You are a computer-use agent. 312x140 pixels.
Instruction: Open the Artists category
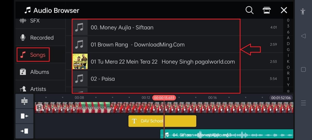coord(38,89)
